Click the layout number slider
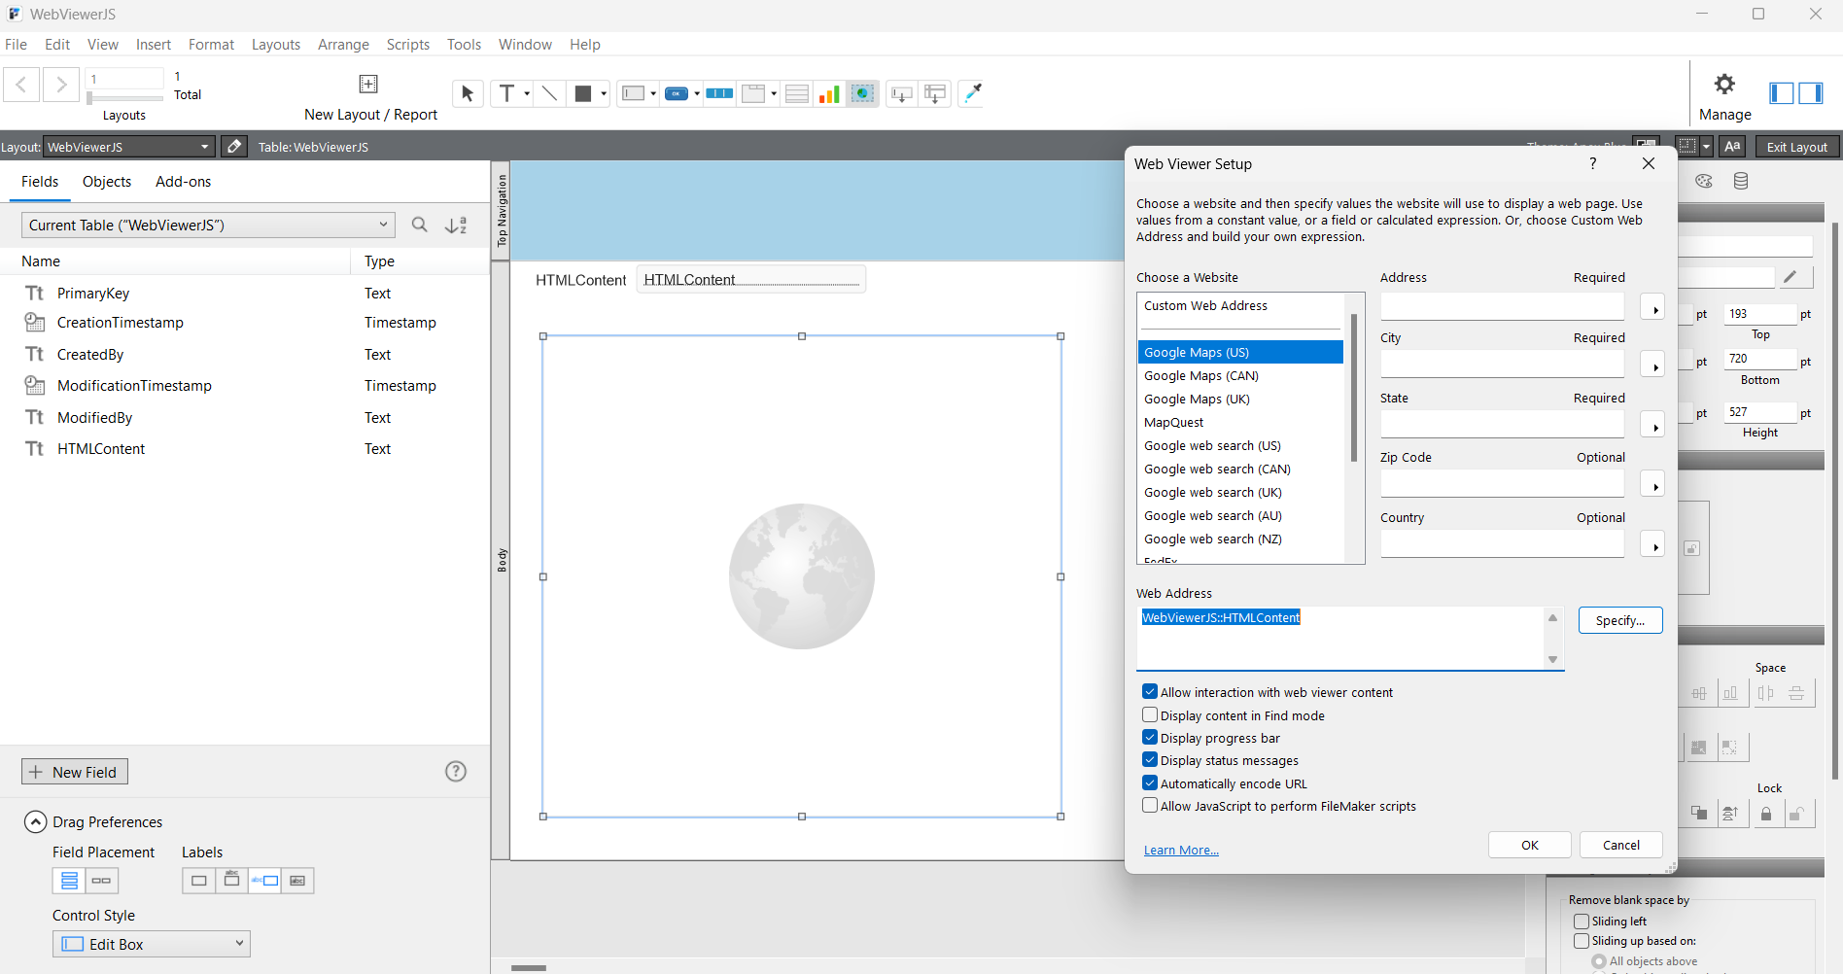The image size is (1843, 974). click(x=124, y=97)
